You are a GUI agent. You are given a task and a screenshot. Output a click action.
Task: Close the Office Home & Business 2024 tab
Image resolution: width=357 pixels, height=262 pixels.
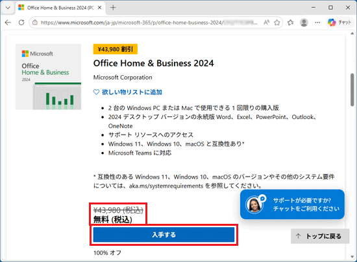(99, 8)
